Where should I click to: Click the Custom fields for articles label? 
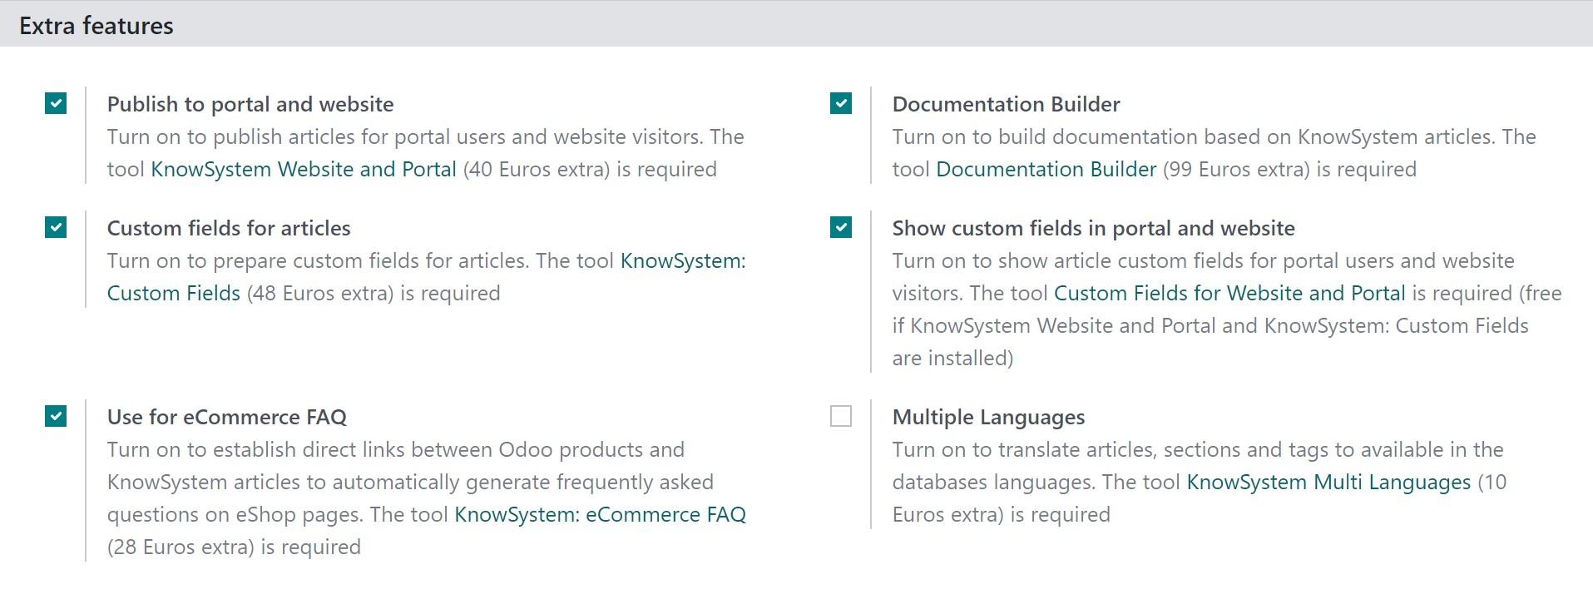229,228
